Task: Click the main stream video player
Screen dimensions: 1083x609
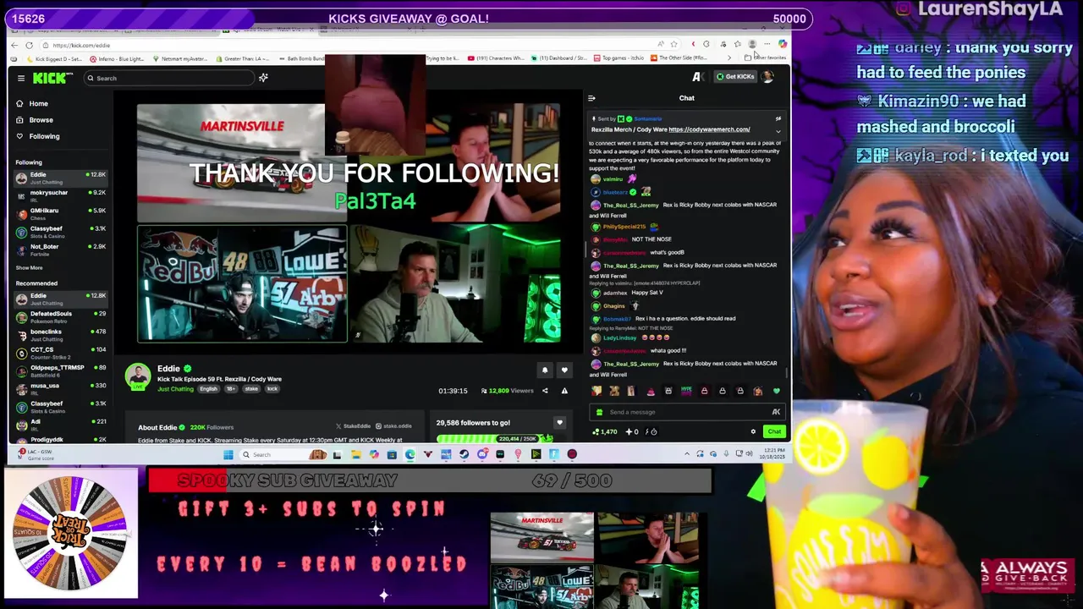Action: (349, 222)
